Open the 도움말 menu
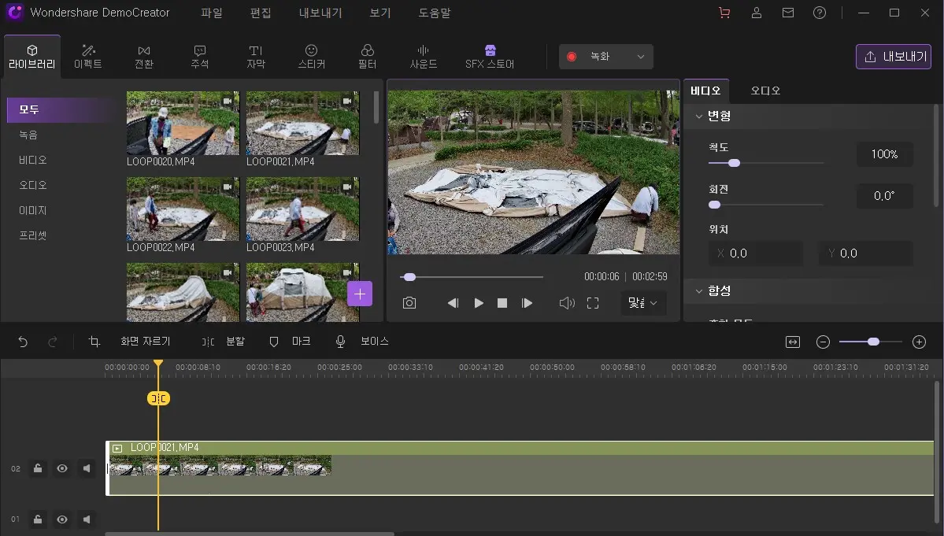The width and height of the screenshot is (944, 536). [434, 13]
